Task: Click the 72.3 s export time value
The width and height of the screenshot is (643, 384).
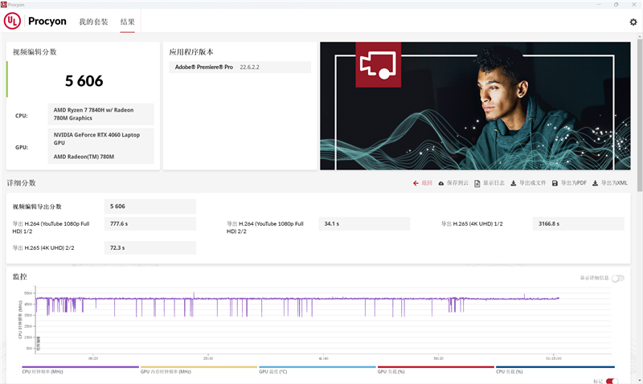Action: (150, 248)
